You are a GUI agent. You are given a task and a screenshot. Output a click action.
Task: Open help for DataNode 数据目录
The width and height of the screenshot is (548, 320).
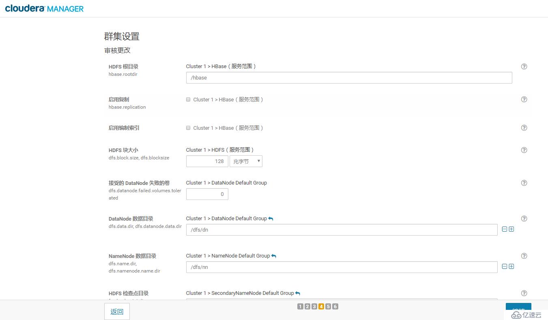click(524, 219)
